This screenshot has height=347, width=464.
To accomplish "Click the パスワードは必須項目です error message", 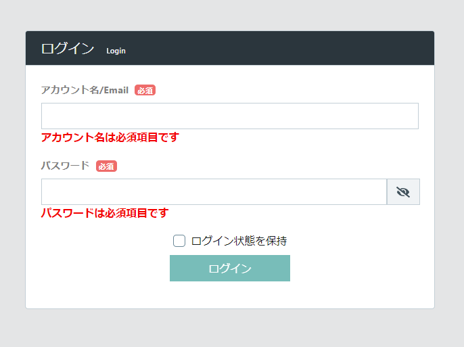I will pos(104,213).
